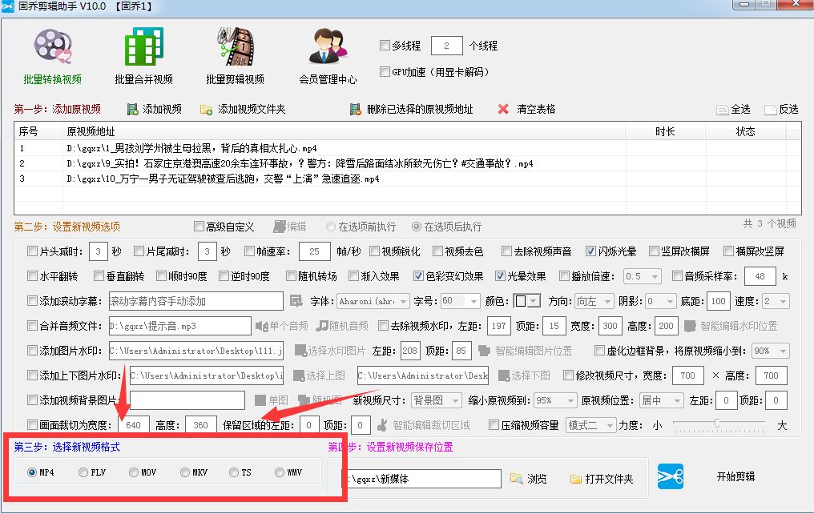Click the 反选 invert selection icon
This screenshot has width=814, height=514.
point(771,110)
